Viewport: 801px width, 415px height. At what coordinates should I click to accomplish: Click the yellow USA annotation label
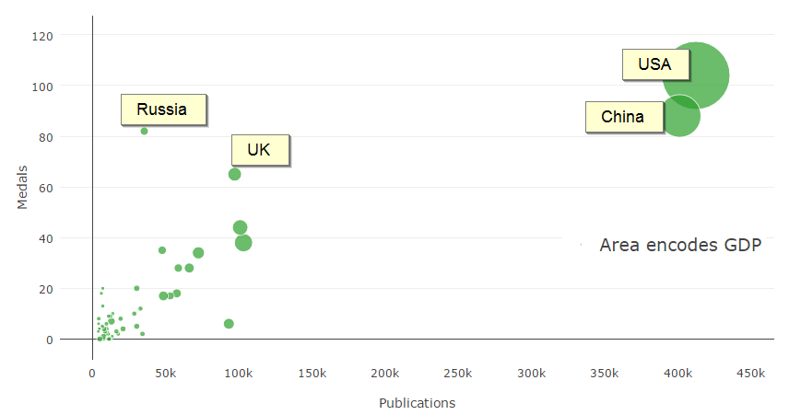tap(654, 65)
